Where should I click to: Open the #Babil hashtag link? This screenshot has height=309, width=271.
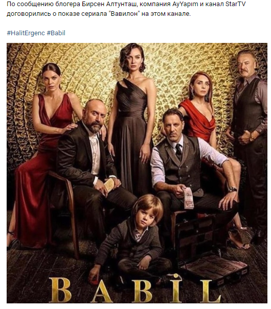(x=56, y=33)
